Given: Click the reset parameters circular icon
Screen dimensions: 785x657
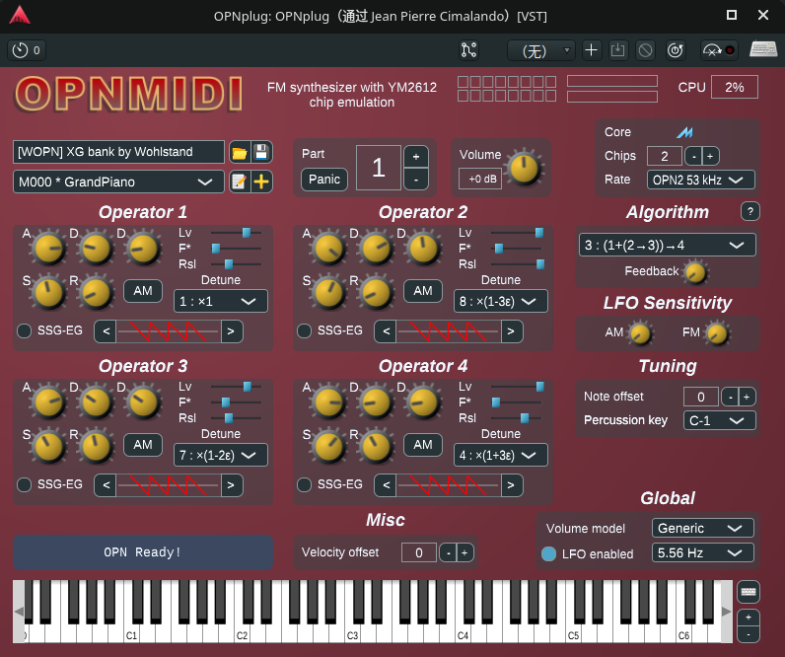Looking at the screenshot, I should [676, 50].
